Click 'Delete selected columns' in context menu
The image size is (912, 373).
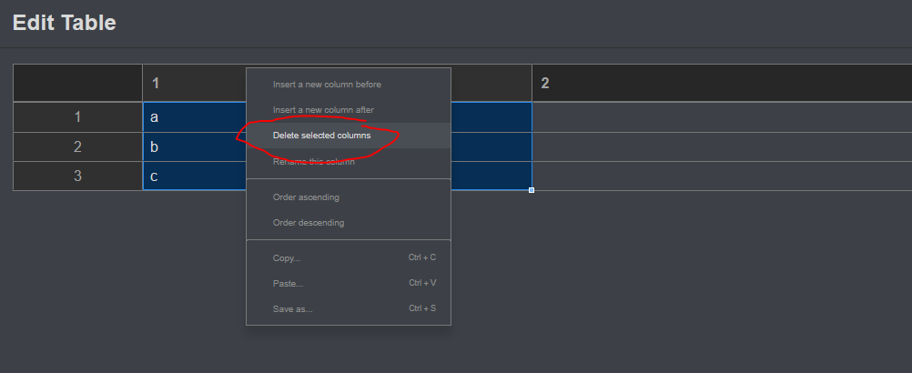point(321,136)
